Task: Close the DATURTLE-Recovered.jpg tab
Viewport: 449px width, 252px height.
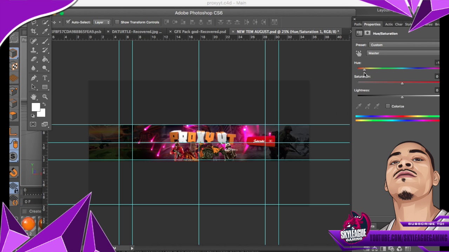Action: [108, 31]
